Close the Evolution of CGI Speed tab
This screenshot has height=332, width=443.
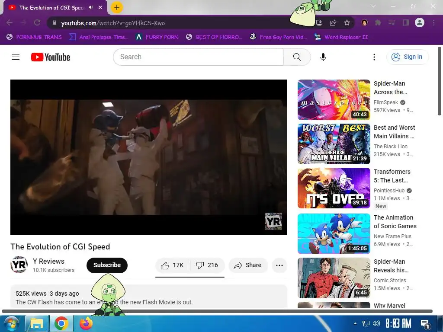pyautogui.click(x=100, y=7)
